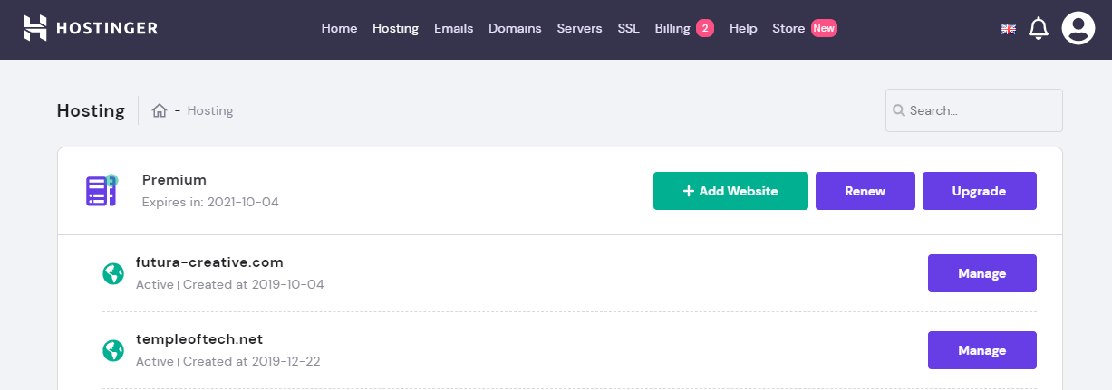1112x390 pixels.
Task: Click globe icon beside futura-creative.com
Action: pos(113,273)
